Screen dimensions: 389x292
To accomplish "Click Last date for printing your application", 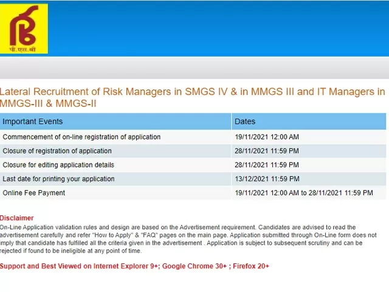I will [58, 179].
